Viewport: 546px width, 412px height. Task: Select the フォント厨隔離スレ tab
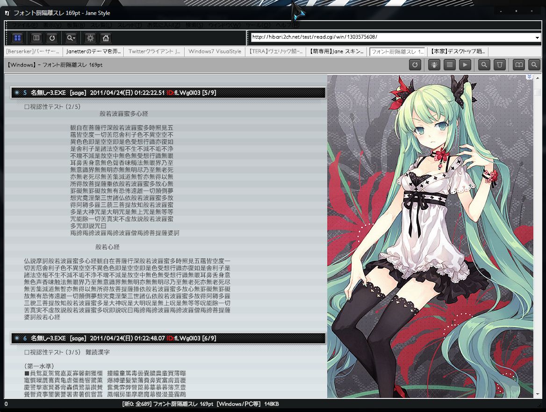click(x=397, y=51)
